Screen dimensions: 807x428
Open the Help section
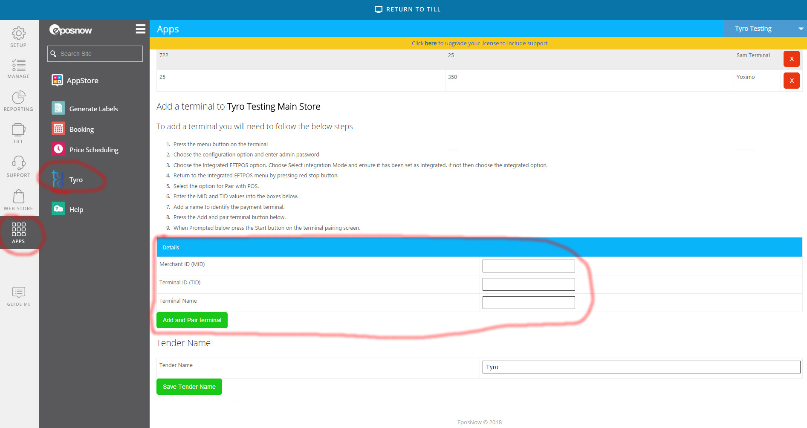coord(76,209)
